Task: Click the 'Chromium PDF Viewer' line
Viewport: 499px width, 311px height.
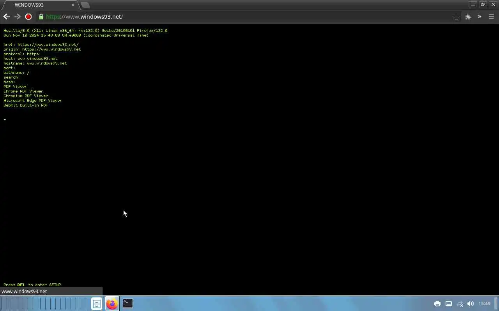Action: [26, 96]
